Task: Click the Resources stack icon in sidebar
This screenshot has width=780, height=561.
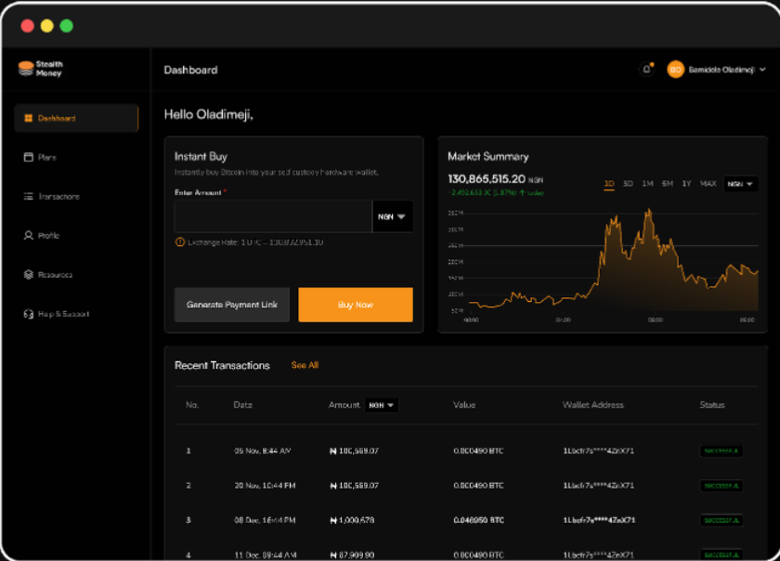Action: pyautogui.click(x=28, y=275)
